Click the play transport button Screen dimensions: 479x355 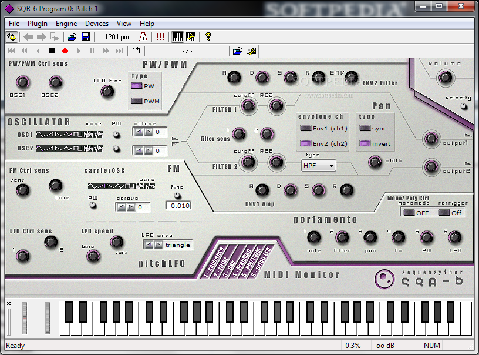(x=79, y=51)
